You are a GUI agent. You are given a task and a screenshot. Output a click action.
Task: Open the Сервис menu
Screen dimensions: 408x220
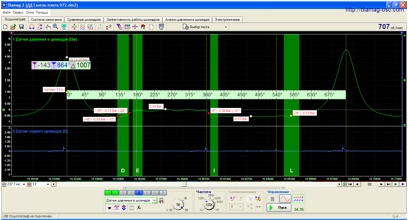18,13
